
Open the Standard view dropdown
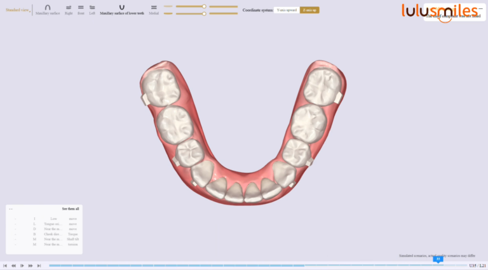[17, 10]
